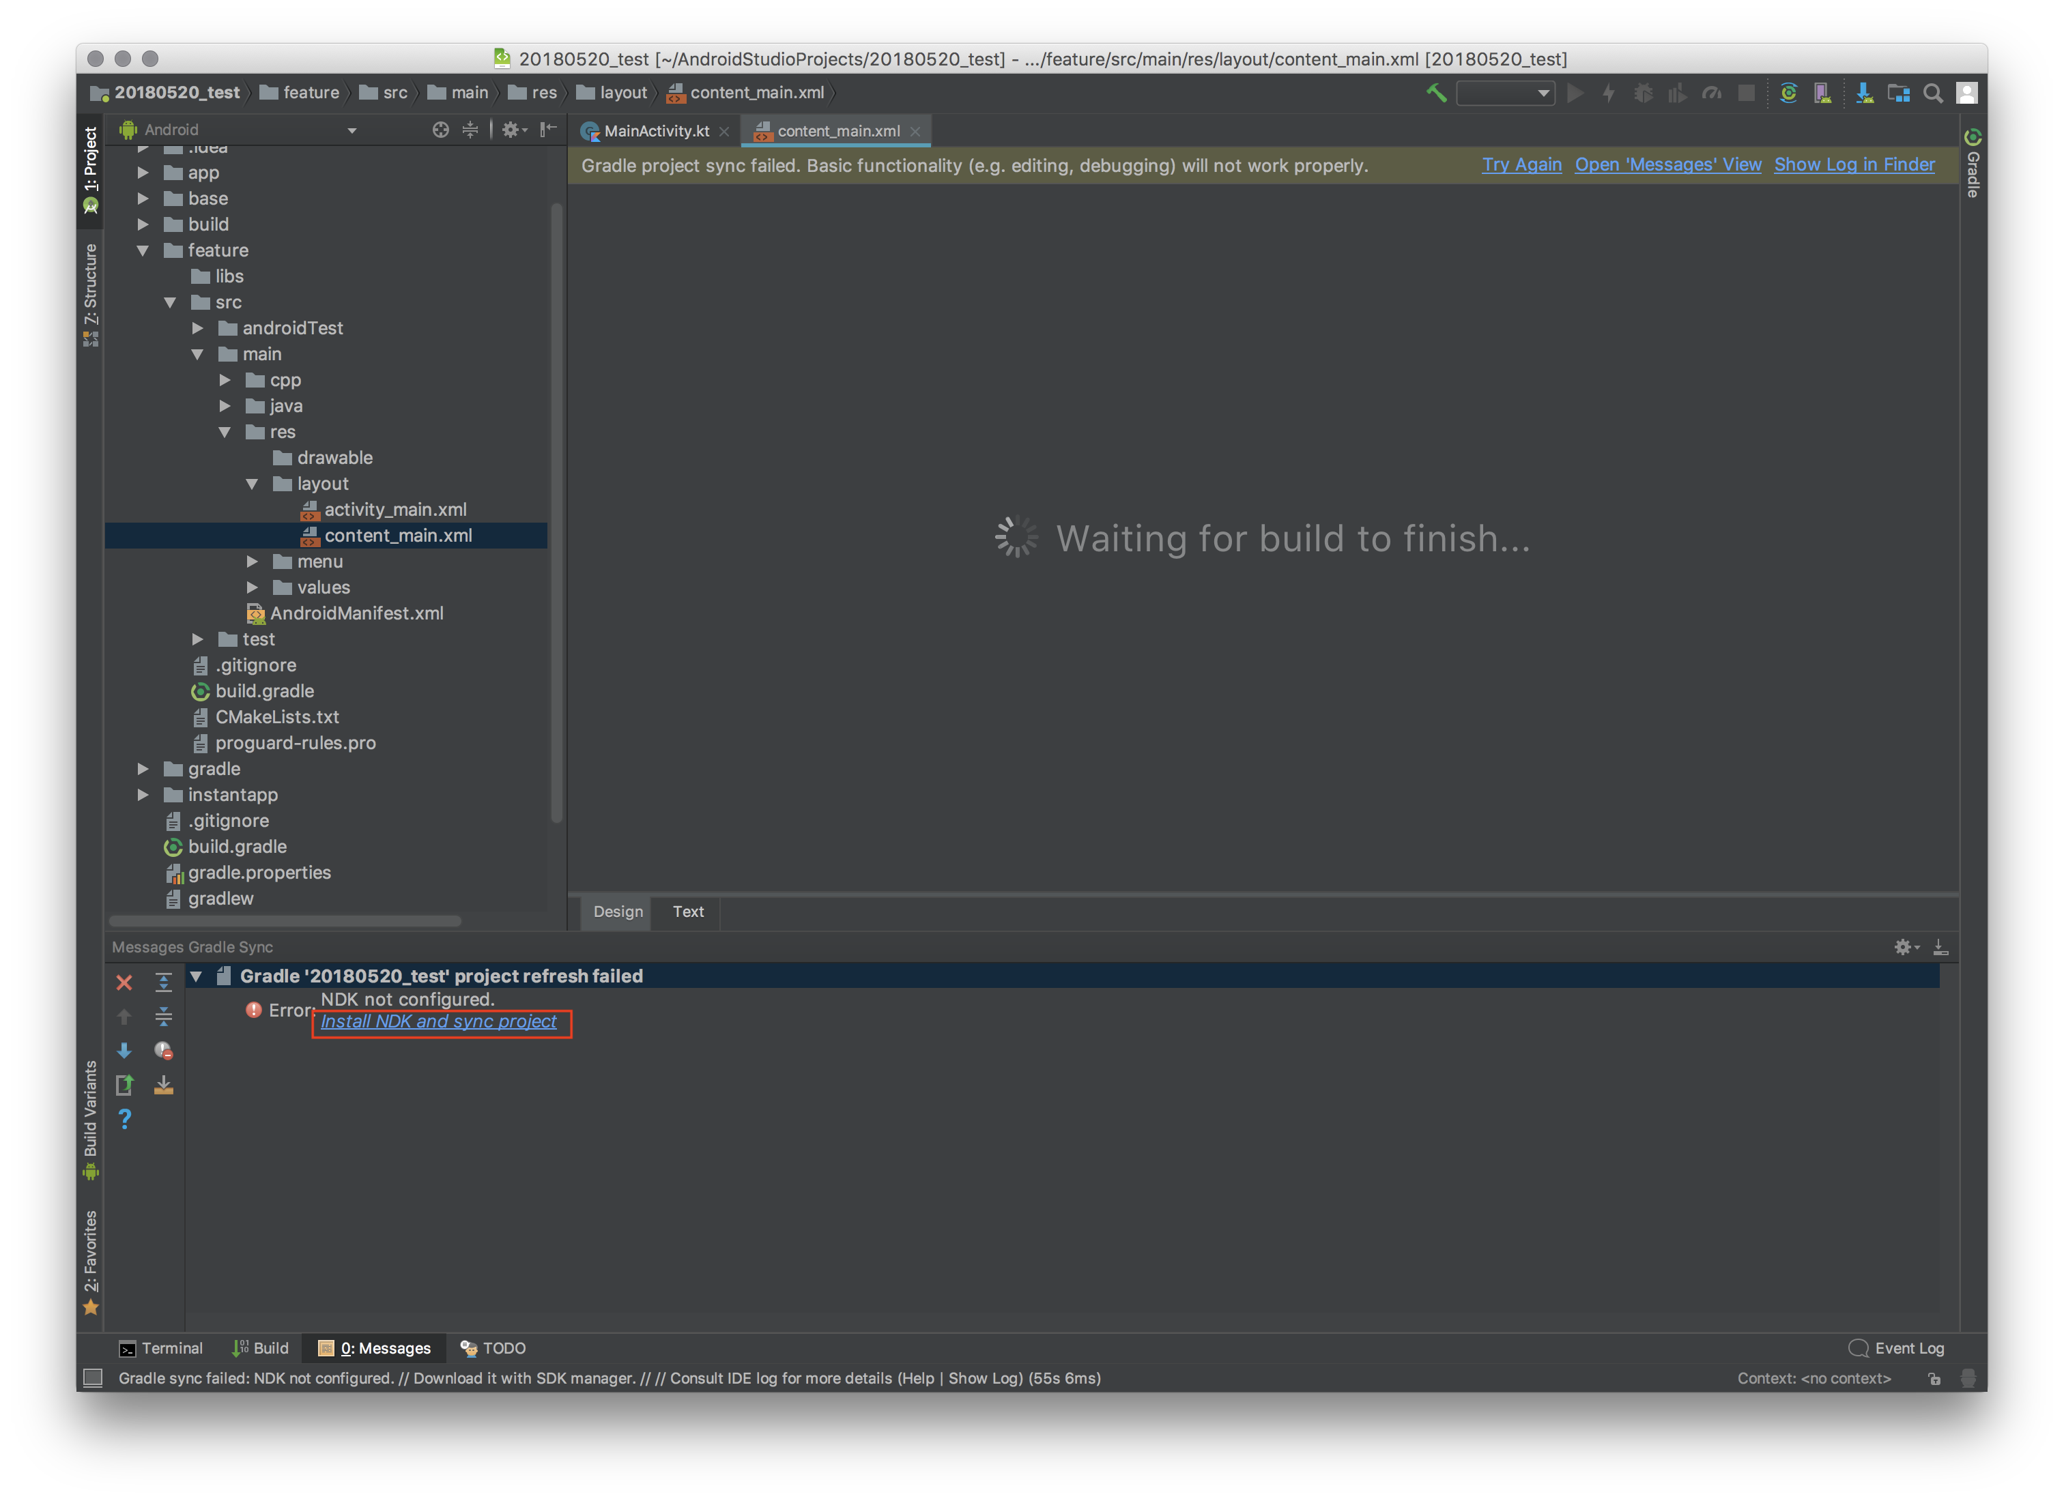Click the blue down arrow next message icon
Viewport: 2064px width, 1501px height.
pos(125,1051)
